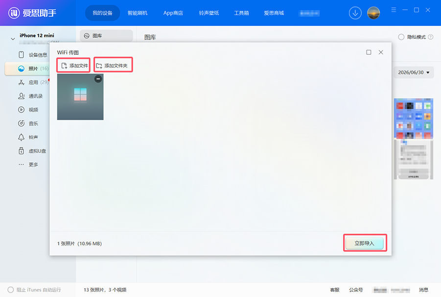Click the WiFi 传图 dialog title
Image resolution: width=441 pixels, height=297 pixels.
tap(68, 52)
